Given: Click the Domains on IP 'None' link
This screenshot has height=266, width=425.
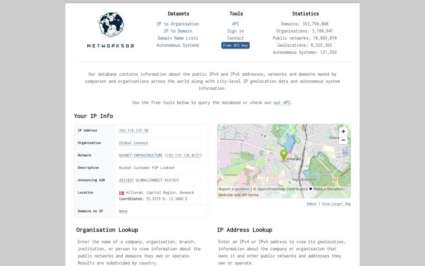Looking at the screenshot, I should (x=123, y=212).
